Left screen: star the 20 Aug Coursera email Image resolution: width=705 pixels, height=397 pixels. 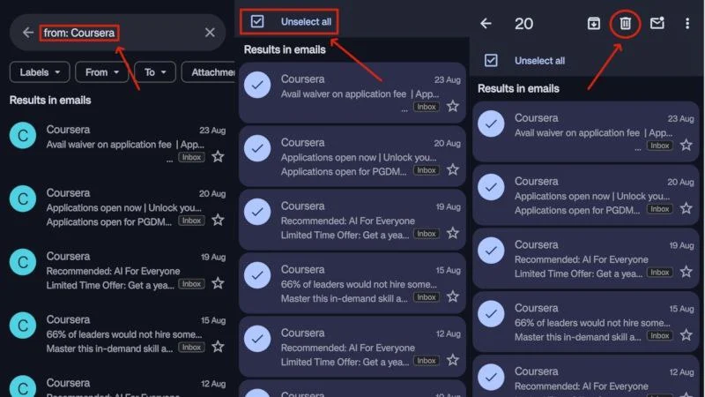click(x=218, y=220)
